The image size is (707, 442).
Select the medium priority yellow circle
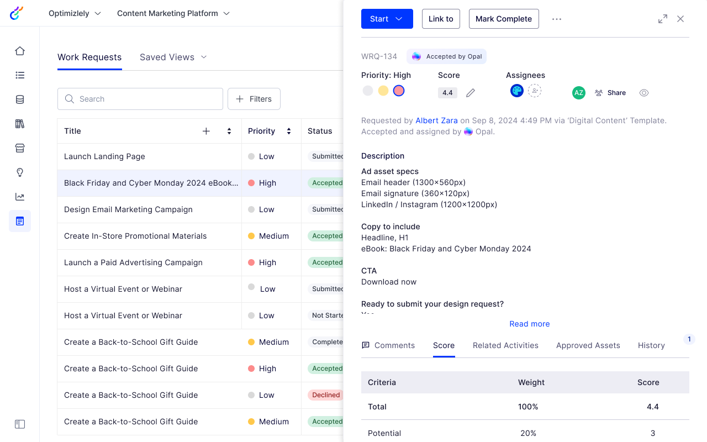pyautogui.click(x=383, y=91)
